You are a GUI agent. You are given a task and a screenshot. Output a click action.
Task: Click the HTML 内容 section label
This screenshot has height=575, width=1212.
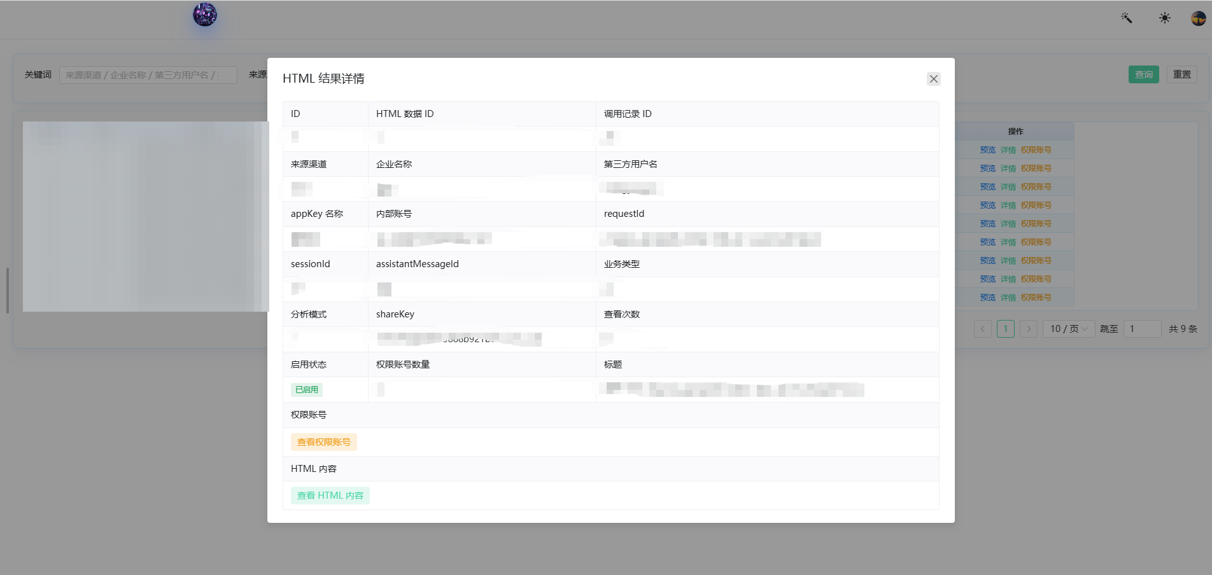(314, 469)
